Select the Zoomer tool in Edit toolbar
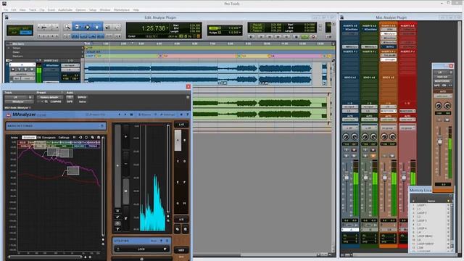The image size is (464, 261). [67, 27]
